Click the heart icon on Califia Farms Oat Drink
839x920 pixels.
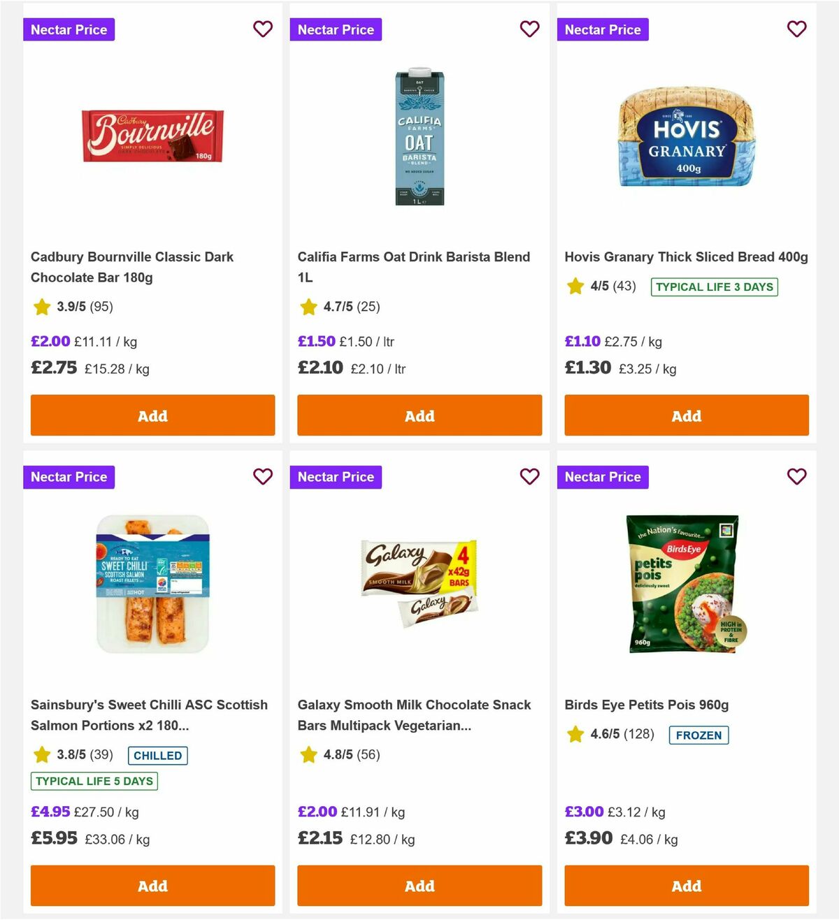(530, 29)
